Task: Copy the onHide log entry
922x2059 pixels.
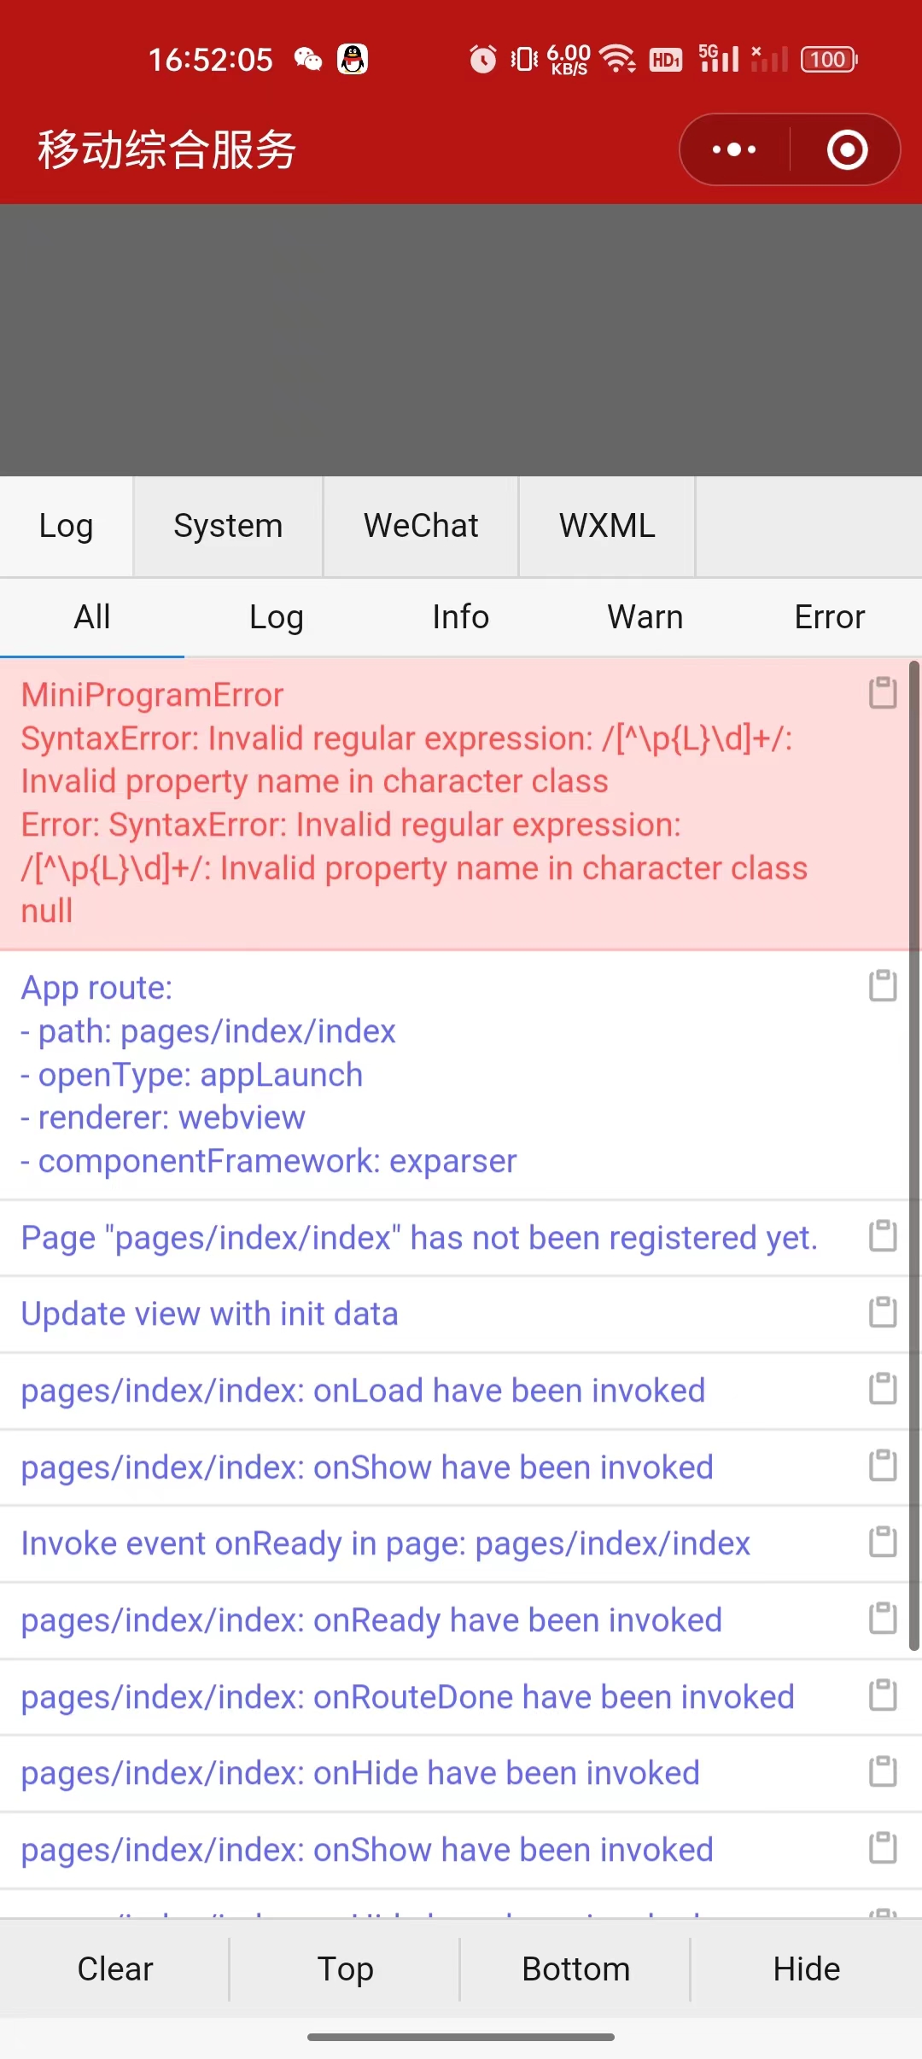Action: 884,1773
